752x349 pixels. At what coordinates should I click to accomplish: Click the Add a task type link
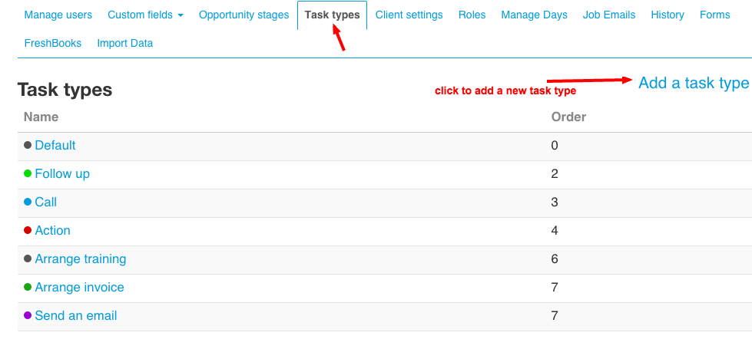click(693, 83)
